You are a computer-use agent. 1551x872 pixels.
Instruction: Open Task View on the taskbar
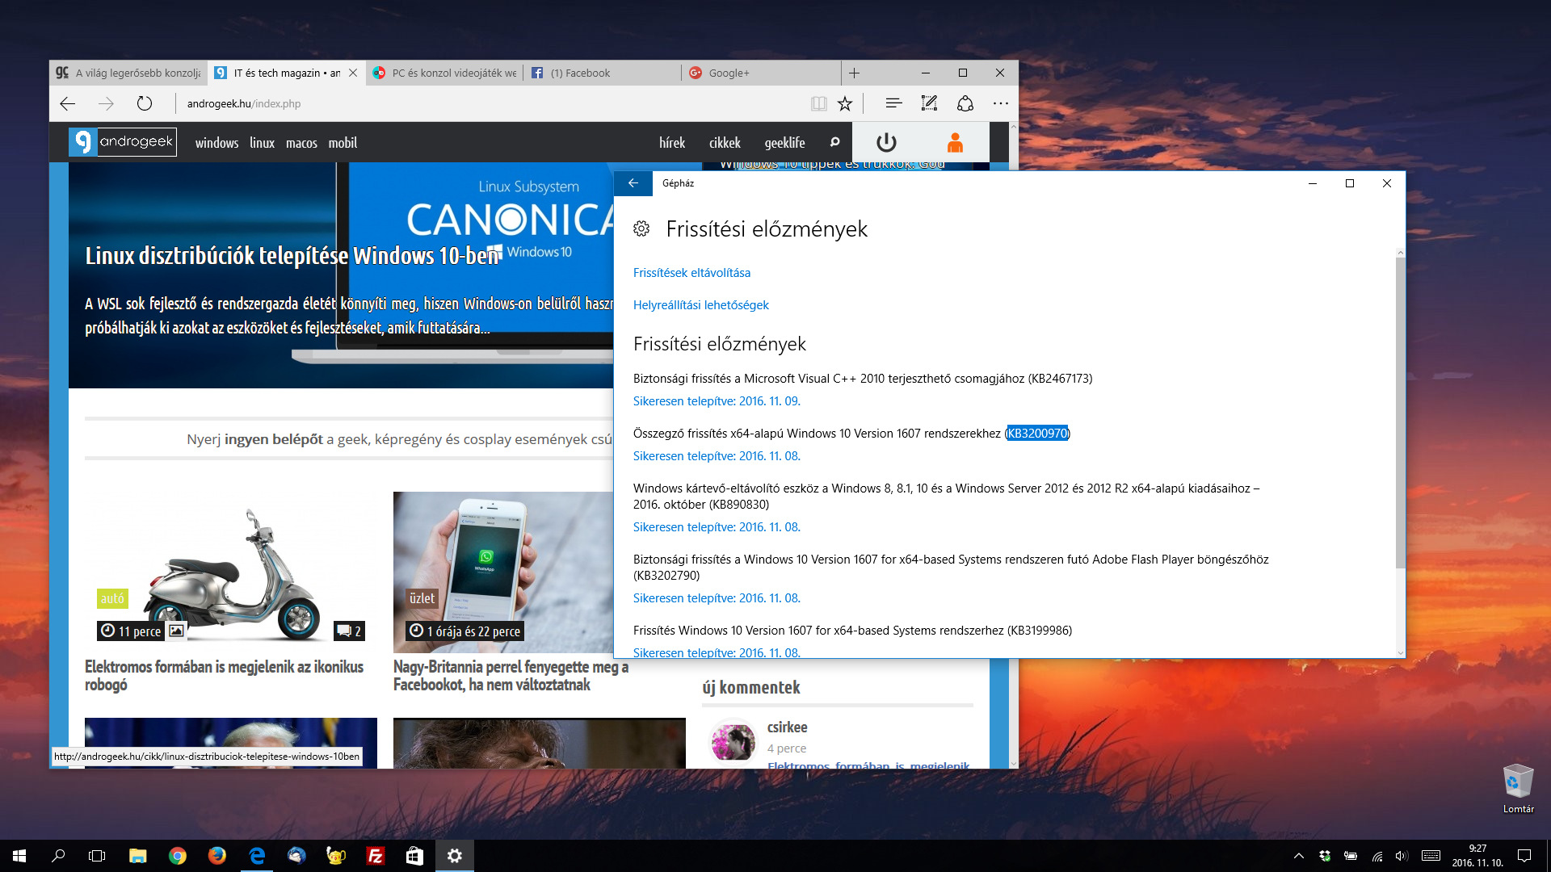[x=97, y=856]
